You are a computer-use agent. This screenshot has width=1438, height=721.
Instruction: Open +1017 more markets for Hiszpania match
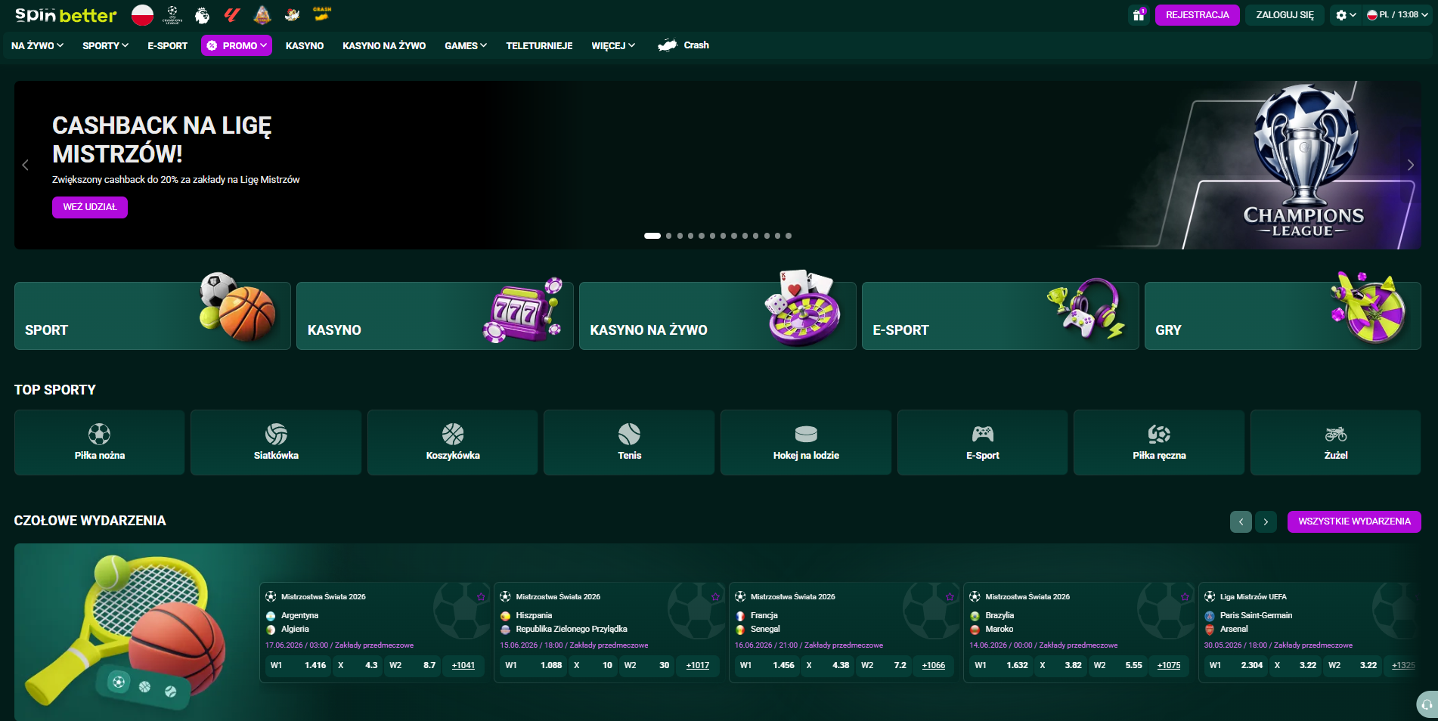(x=698, y=665)
